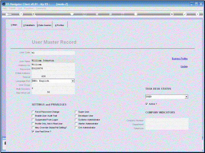This screenshot has height=153, width=205.
Task: Click the heart favorites icon
Action: point(72,14)
